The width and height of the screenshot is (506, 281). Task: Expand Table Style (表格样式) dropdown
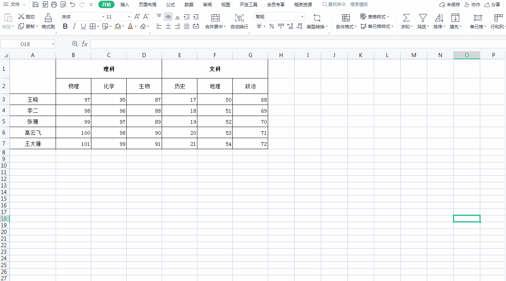(388, 17)
